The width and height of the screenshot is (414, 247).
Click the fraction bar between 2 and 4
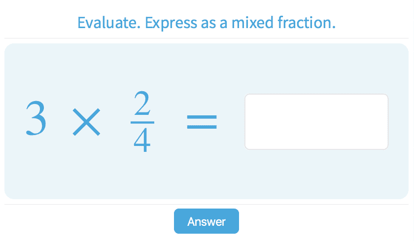(142, 123)
